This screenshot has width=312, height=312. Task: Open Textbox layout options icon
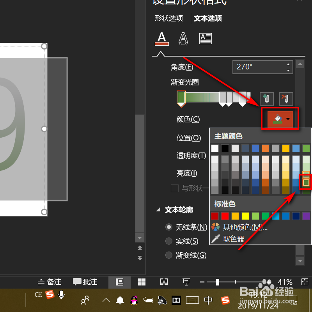206,39
